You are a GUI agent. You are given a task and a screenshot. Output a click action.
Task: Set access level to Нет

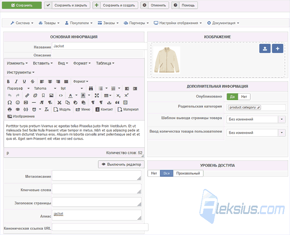point(154,173)
